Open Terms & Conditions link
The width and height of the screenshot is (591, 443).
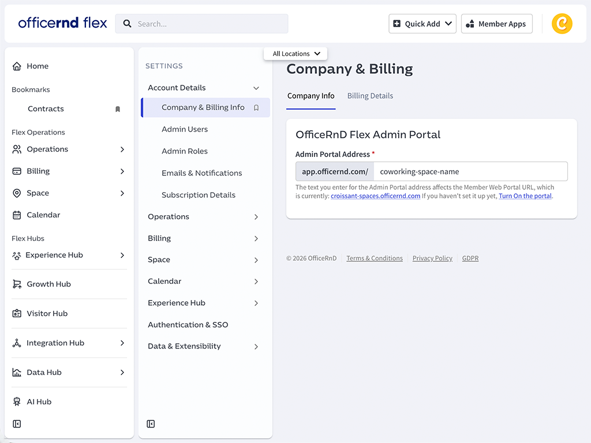(374, 258)
